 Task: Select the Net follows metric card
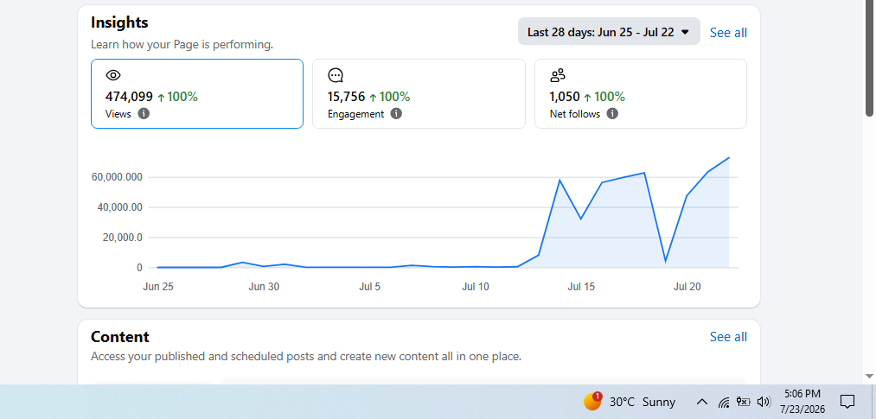tap(641, 93)
